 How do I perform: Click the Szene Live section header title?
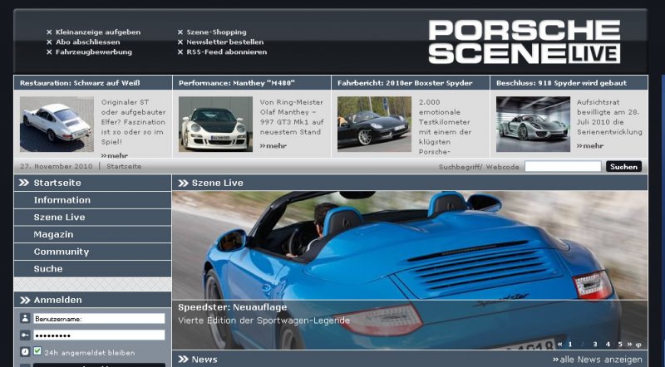click(x=218, y=183)
